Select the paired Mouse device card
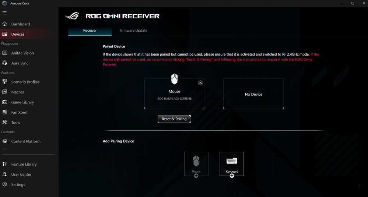Viewport: 368px width, 197px height. [x=174, y=94]
